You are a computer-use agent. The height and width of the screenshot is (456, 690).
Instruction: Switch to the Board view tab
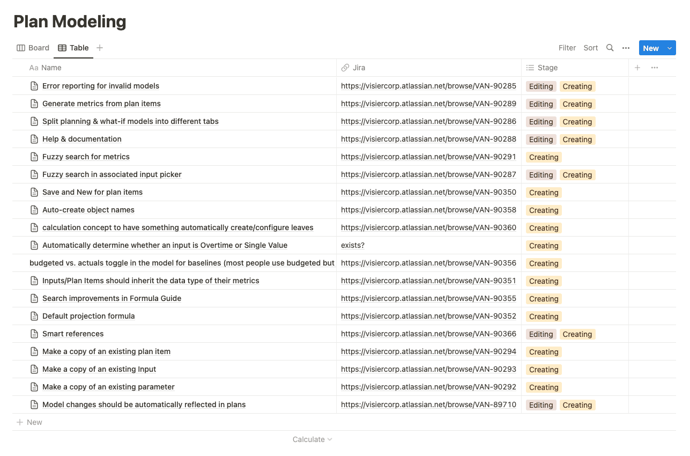point(33,48)
